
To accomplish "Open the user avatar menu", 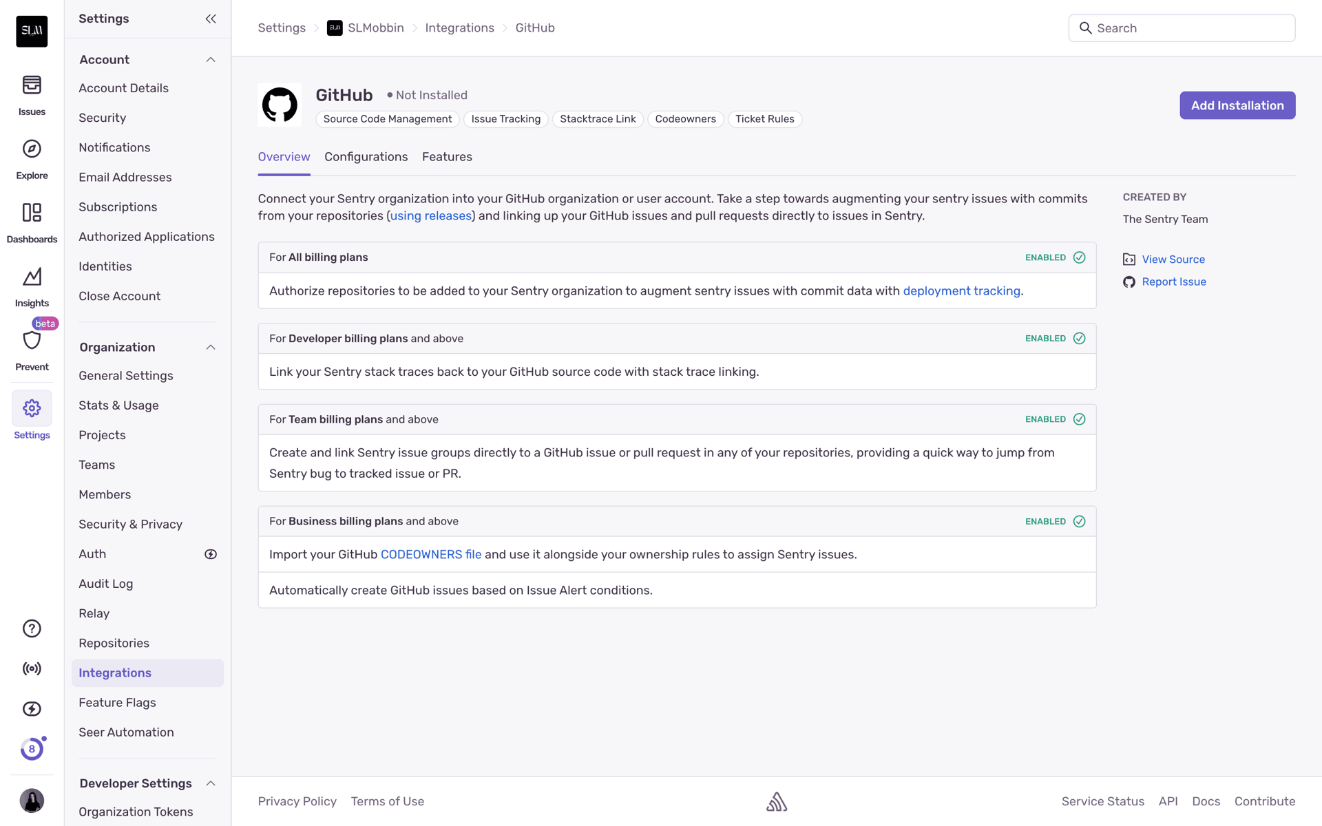I will 32,801.
